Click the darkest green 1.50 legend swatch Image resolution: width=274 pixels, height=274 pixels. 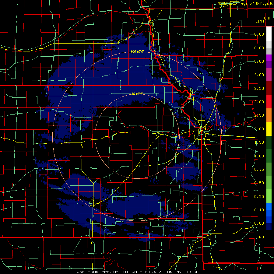pos(269,142)
